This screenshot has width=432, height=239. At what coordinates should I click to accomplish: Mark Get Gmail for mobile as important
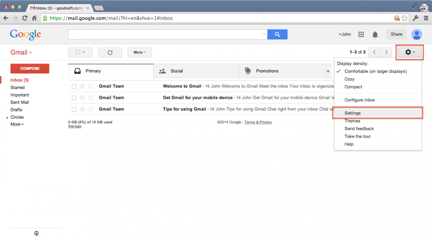[x=91, y=98]
